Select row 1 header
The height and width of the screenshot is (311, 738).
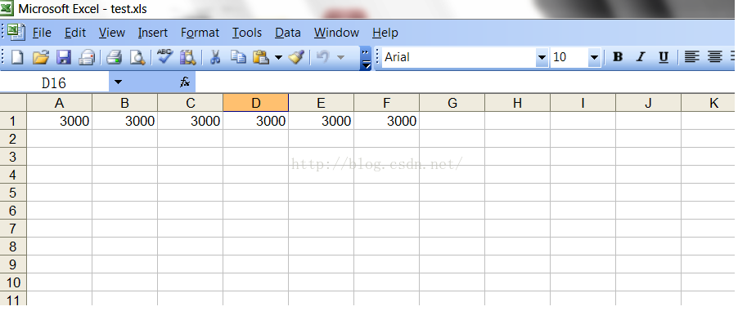click(13, 121)
